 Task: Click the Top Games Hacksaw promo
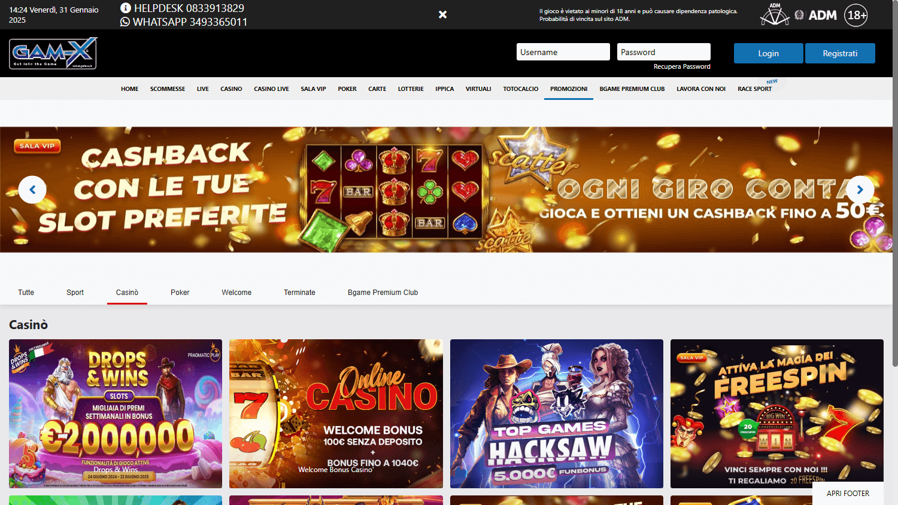click(556, 413)
